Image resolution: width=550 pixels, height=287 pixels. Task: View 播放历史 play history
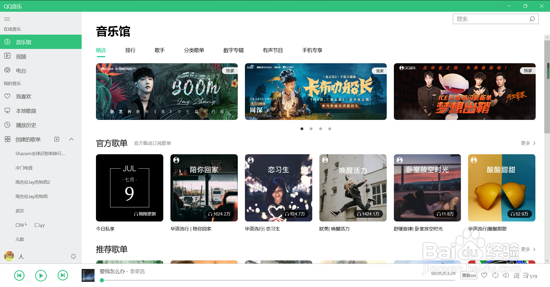pyautogui.click(x=26, y=125)
